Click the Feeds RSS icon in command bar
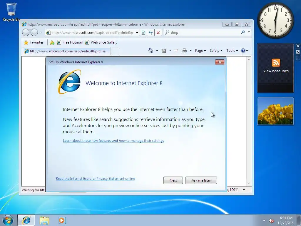 pos(163,51)
